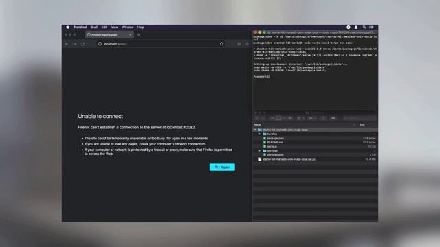Viewport: 440px width, 247px height.
Task: Expand the bundles folder
Action: tap(260, 134)
